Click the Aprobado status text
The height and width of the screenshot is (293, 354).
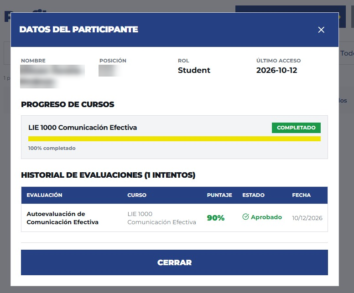pyautogui.click(x=266, y=217)
